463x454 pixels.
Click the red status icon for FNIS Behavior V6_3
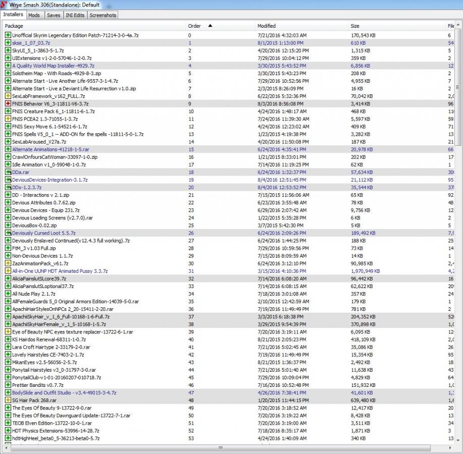[8, 103]
